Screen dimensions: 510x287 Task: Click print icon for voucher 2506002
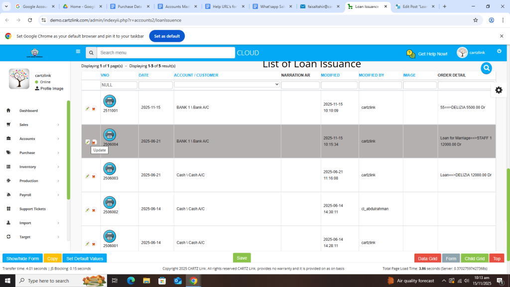pyautogui.click(x=110, y=202)
